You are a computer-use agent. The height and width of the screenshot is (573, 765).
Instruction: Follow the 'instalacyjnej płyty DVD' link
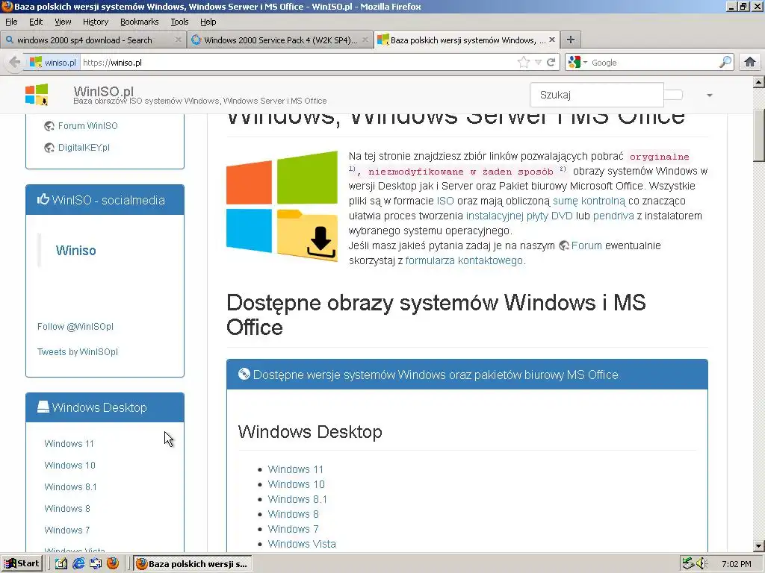[519, 216]
